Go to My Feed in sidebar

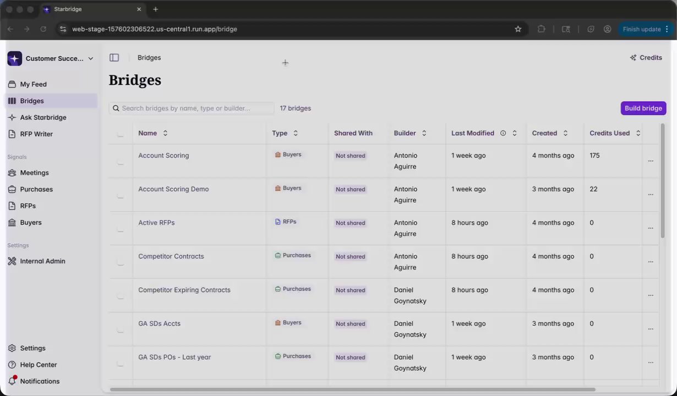click(33, 84)
